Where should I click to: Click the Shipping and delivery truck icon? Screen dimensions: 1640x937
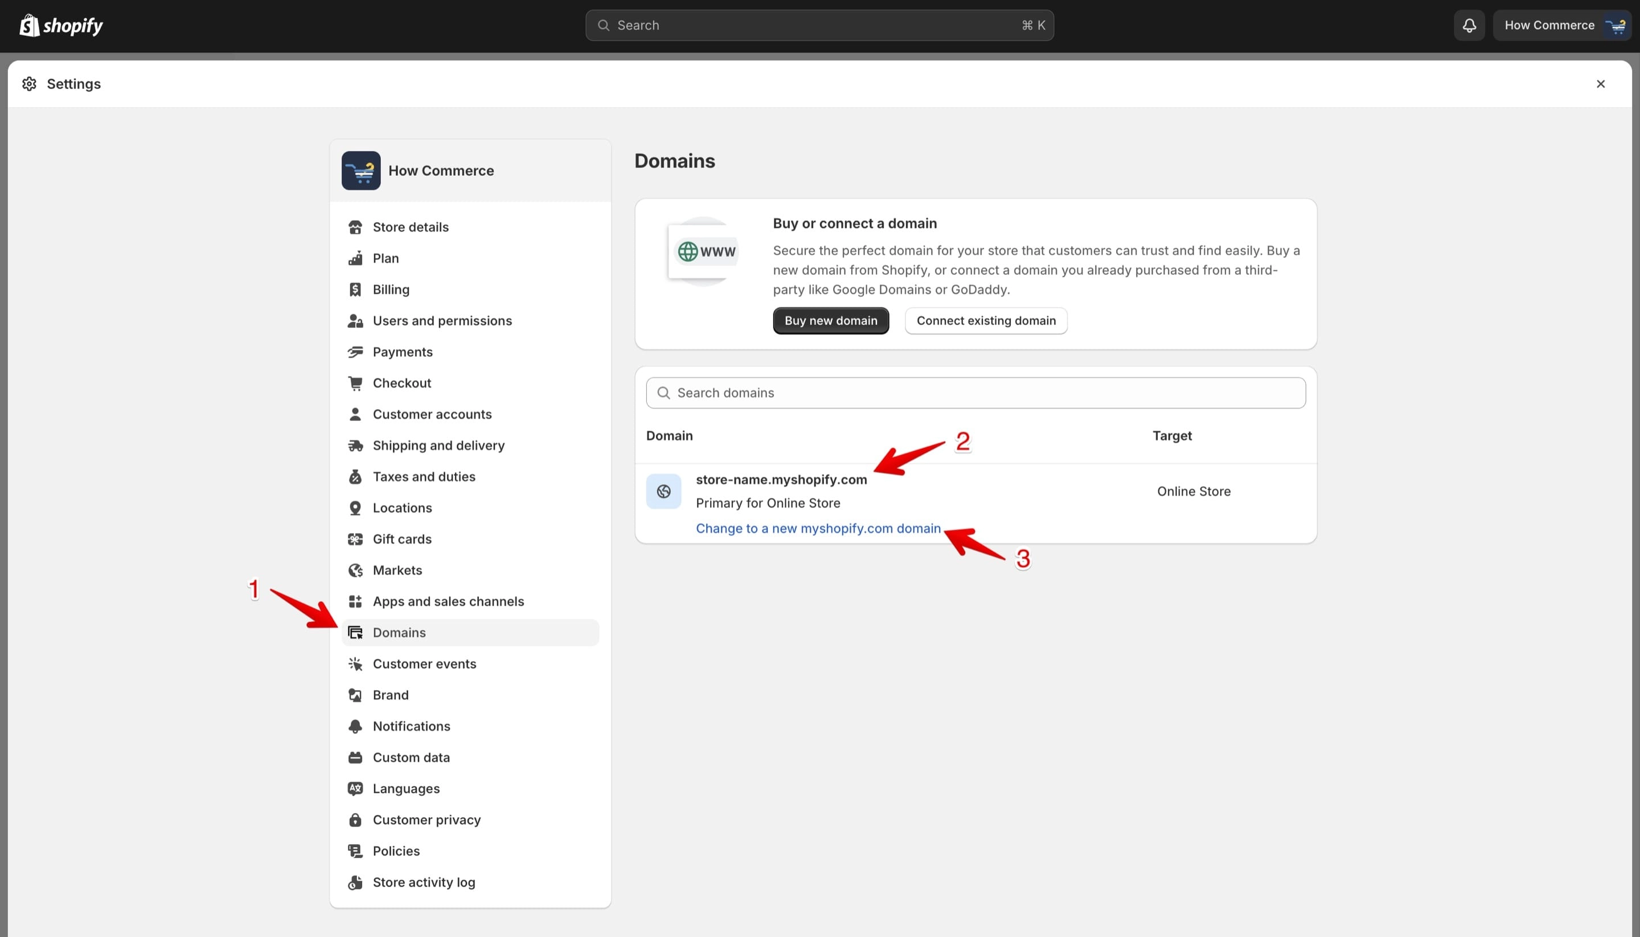[x=355, y=445]
